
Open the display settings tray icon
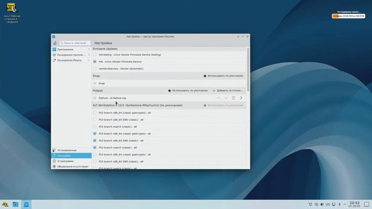(x=334, y=204)
